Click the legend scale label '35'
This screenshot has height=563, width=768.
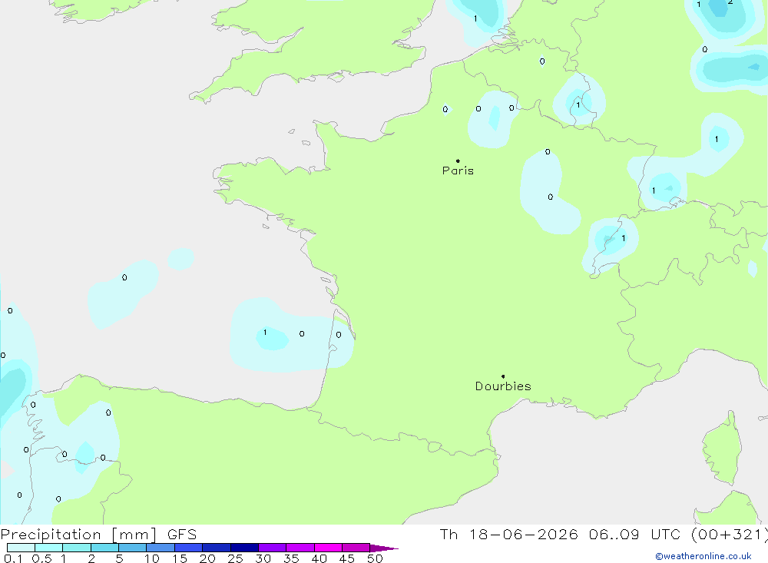tap(291, 558)
